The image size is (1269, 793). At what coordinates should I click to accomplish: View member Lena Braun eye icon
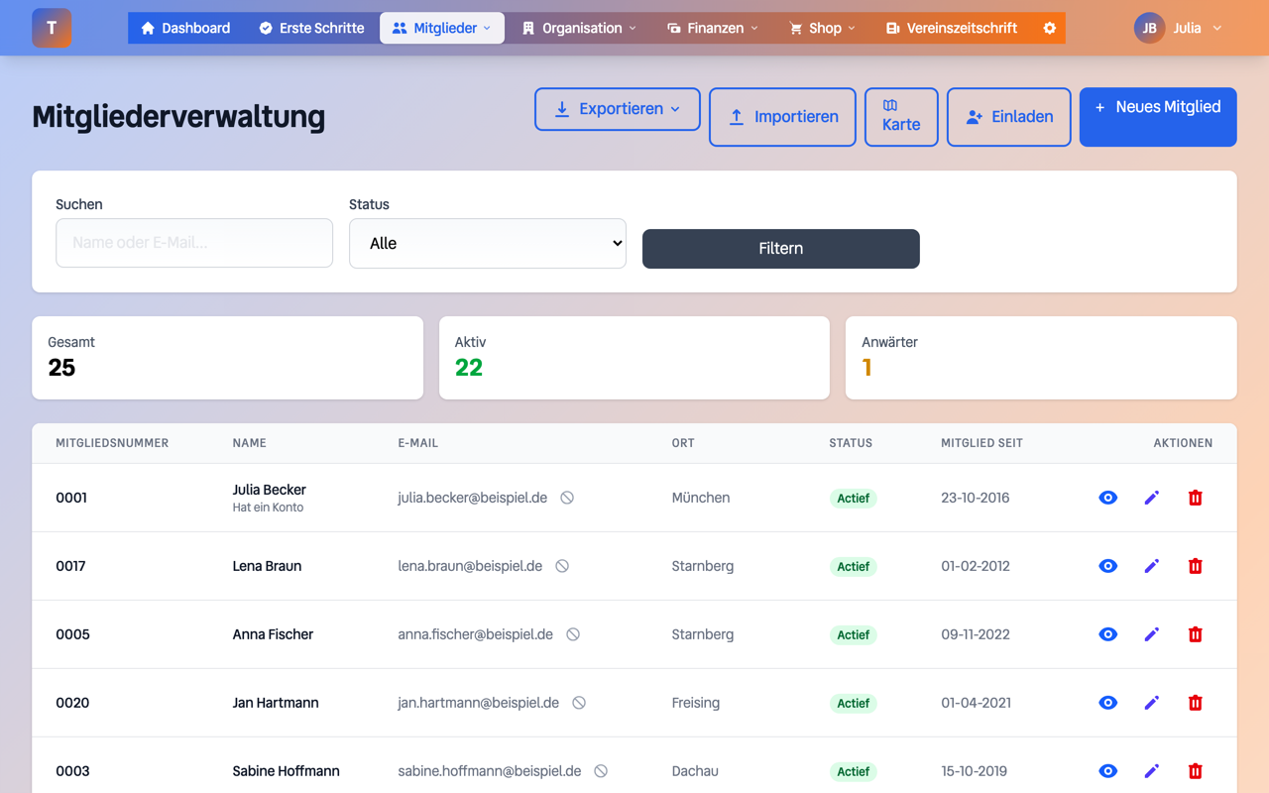click(x=1108, y=566)
